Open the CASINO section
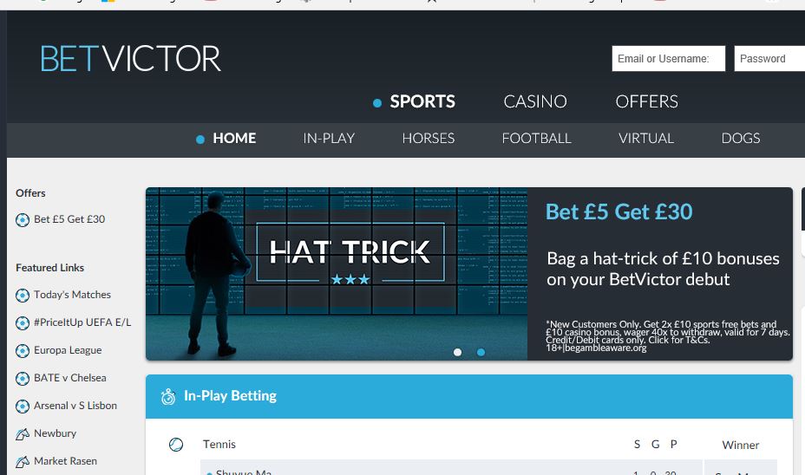The image size is (805, 475). [535, 101]
